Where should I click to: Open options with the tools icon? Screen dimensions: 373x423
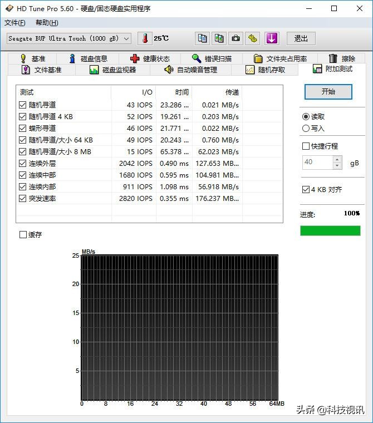pyautogui.click(x=253, y=38)
